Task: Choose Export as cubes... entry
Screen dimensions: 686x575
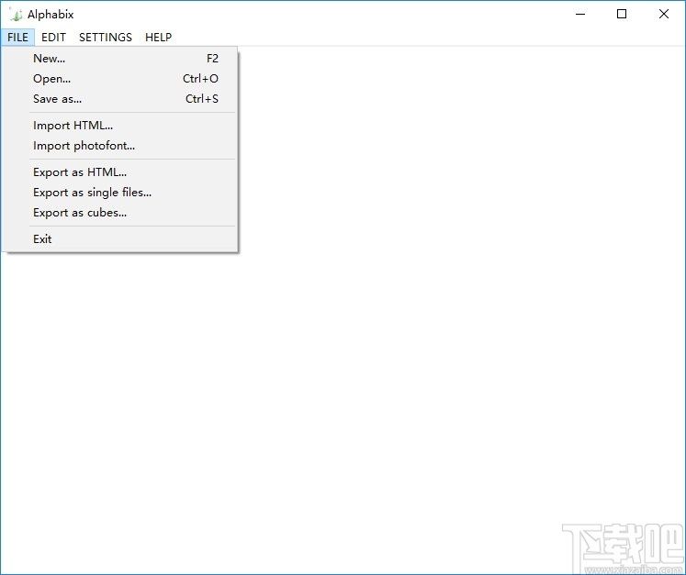Action: pyautogui.click(x=120, y=213)
